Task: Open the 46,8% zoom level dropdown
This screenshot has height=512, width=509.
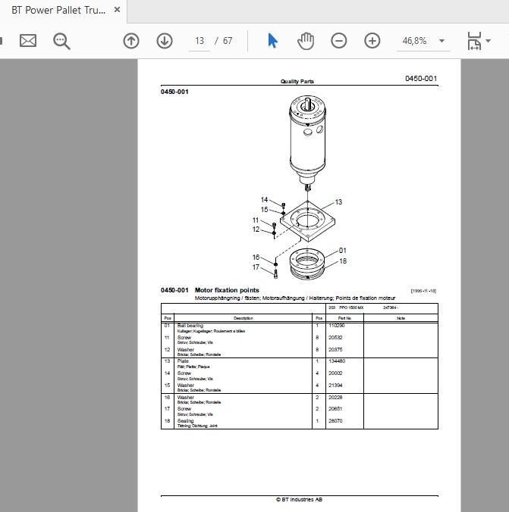Action: 442,41
